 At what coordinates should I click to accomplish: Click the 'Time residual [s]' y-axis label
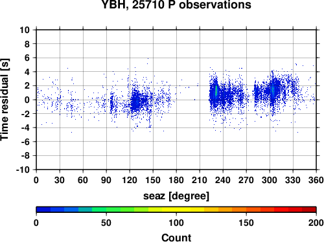(5, 100)
